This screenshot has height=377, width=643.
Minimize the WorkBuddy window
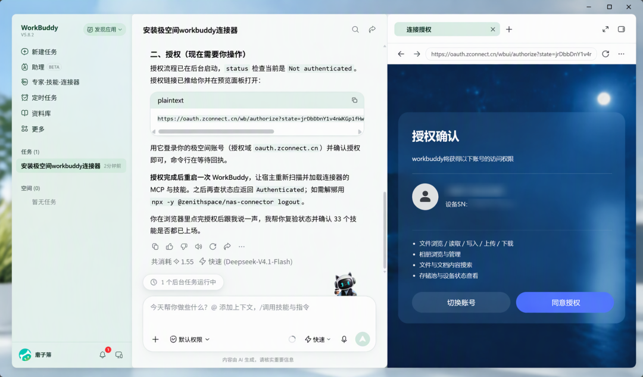[589, 7]
